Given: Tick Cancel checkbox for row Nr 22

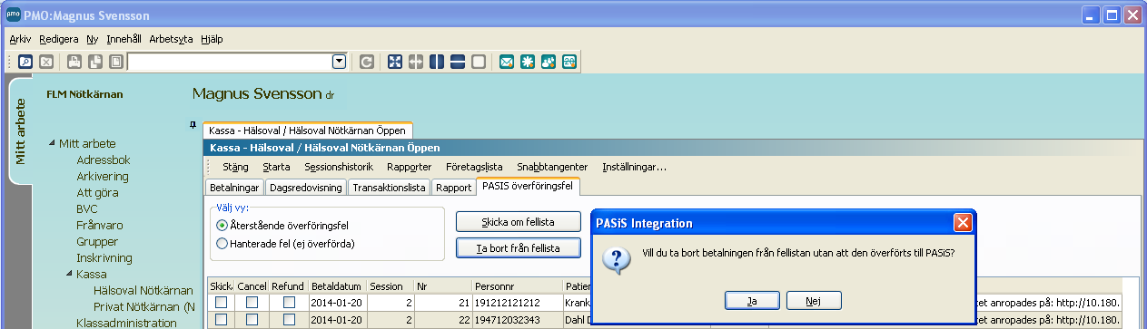Looking at the screenshot, I should pos(252,319).
